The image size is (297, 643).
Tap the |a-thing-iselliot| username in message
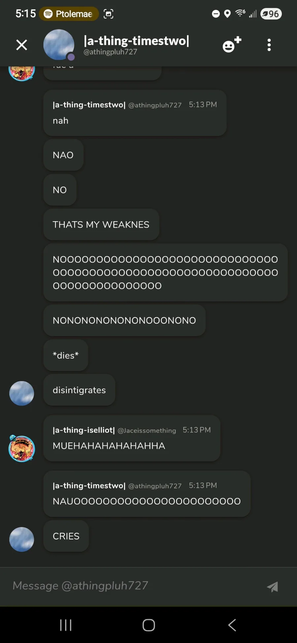tap(84, 430)
